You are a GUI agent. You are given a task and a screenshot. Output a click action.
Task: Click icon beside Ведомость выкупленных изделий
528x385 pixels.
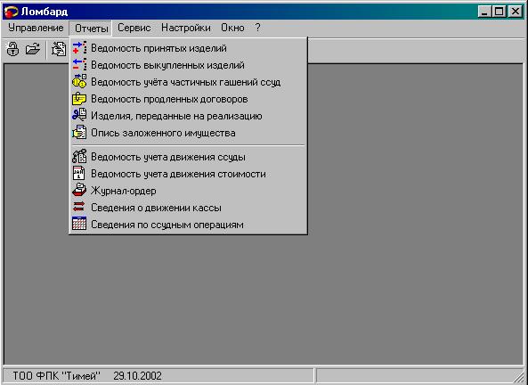[79, 65]
